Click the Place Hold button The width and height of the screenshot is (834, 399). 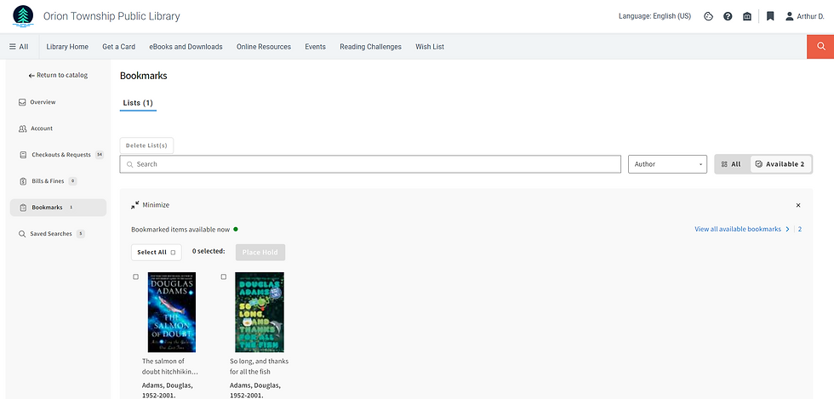(260, 252)
